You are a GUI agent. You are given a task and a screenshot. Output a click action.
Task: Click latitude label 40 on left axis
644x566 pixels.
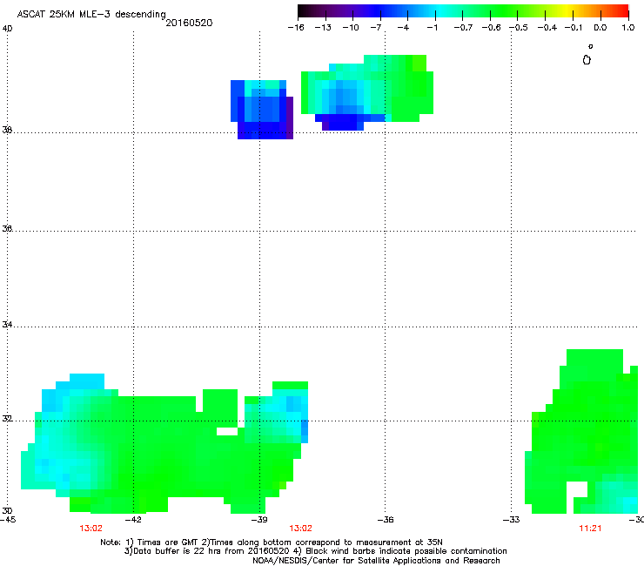click(x=7, y=29)
